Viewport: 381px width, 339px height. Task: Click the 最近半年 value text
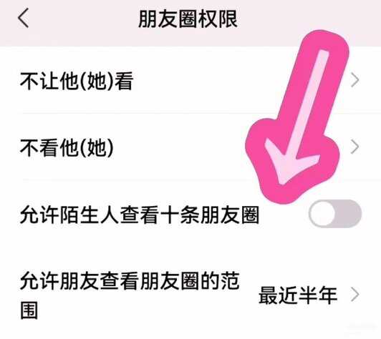[298, 295]
